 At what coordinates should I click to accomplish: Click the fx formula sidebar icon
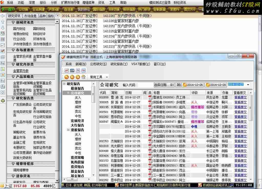click(3, 87)
